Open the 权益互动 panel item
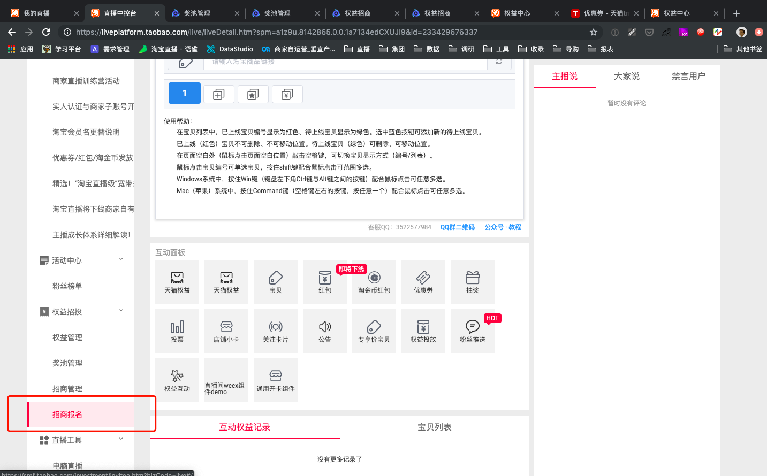 pyautogui.click(x=177, y=380)
